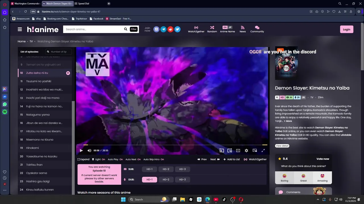Skip forward 10 seconds in the video
This screenshot has width=364, height=204.
coord(230,150)
